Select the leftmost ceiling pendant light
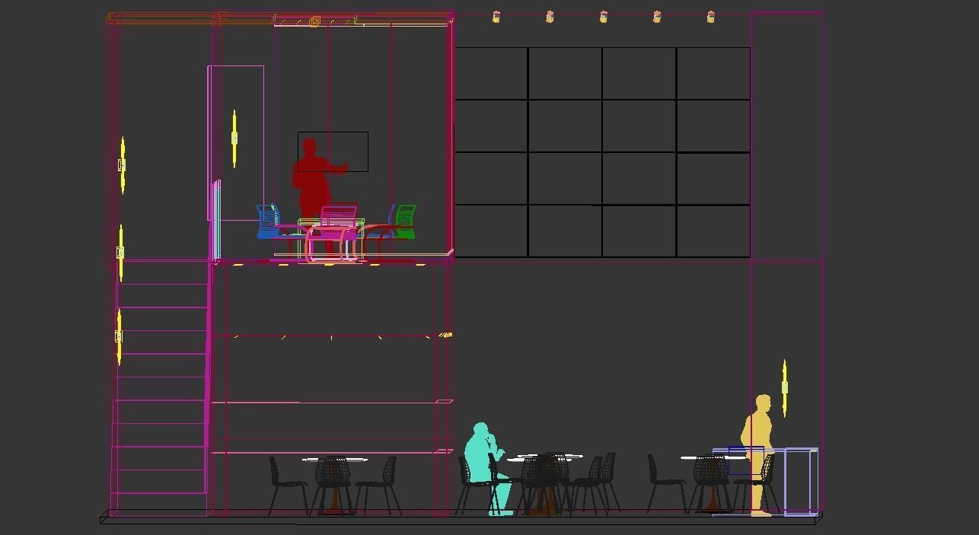The height and width of the screenshot is (535, 979). click(x=496, y=17)
